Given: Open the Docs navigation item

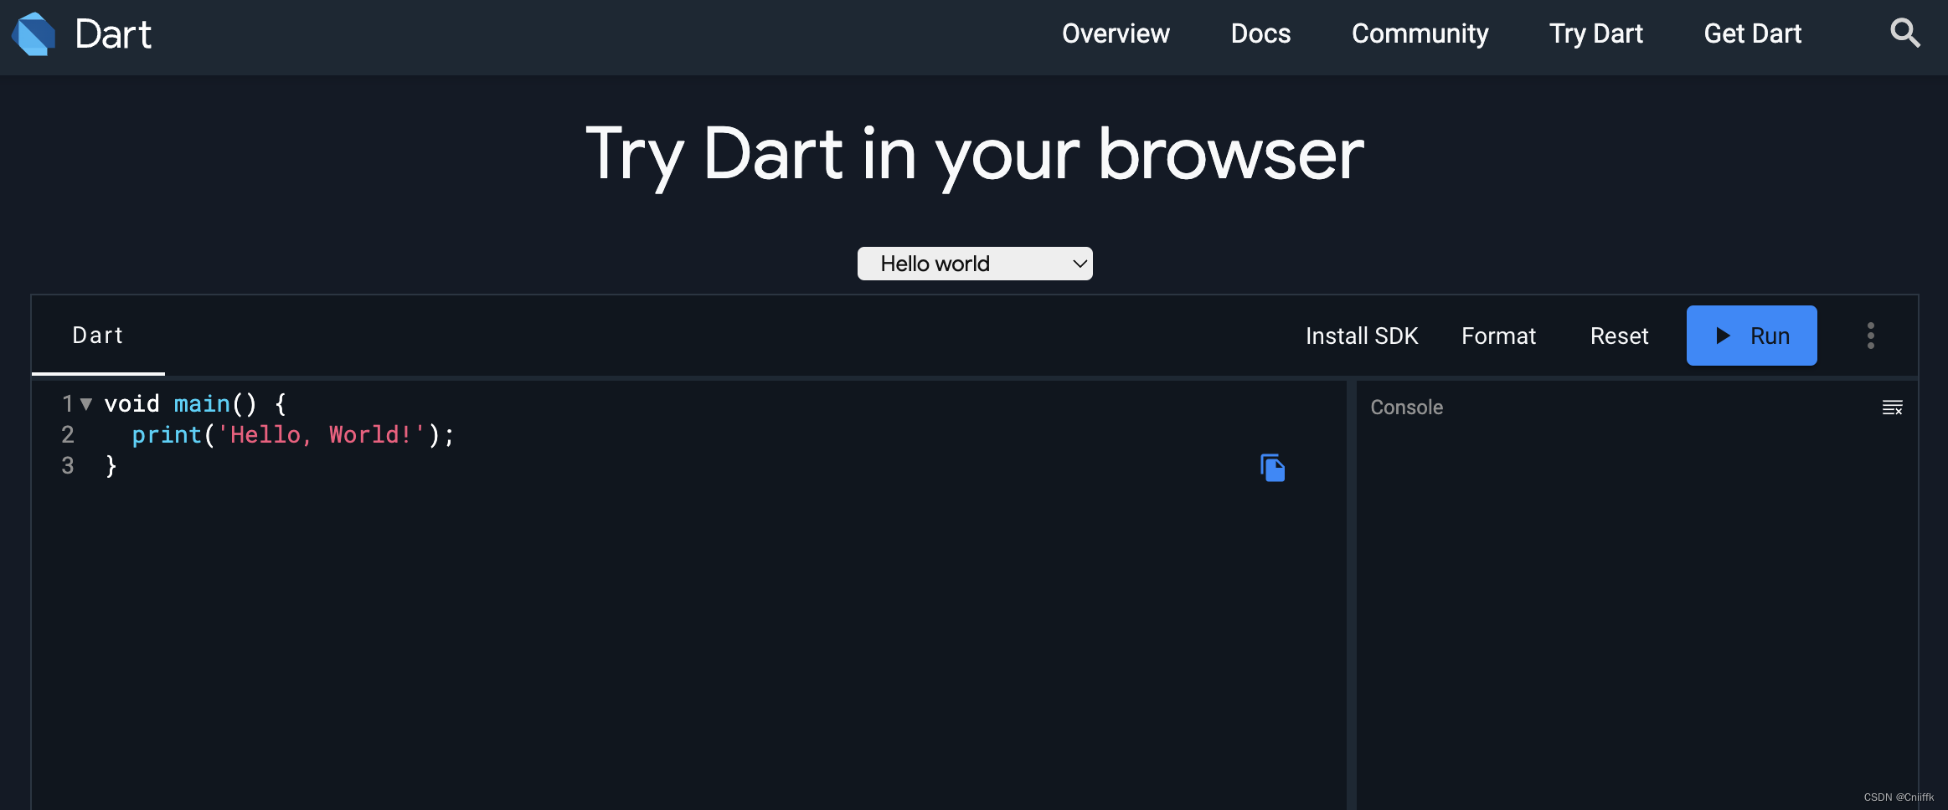Looking at the screenshot, I should [x=1260, y=33].
